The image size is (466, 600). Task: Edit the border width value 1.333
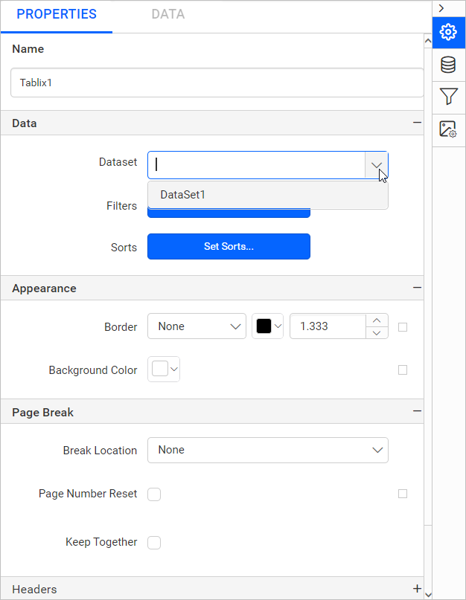[328, 326]
